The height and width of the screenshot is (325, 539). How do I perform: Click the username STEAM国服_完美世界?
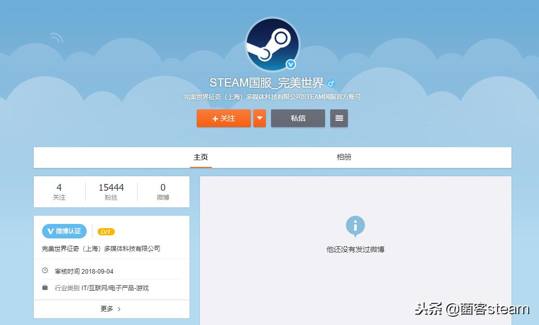pos(266,83)
